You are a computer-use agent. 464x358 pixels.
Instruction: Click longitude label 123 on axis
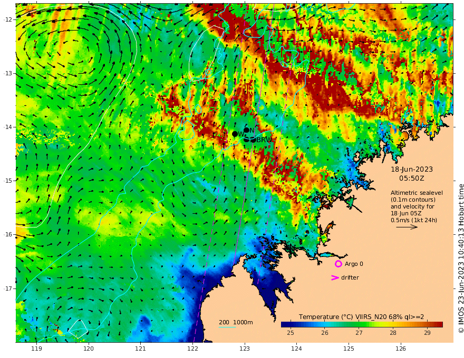245,349
